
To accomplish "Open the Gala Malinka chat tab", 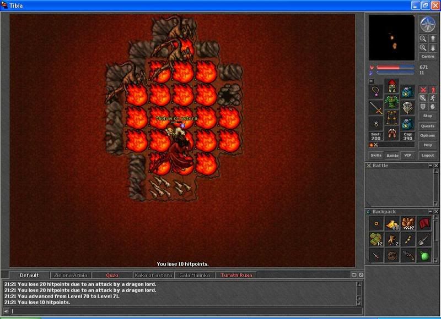I will 195,275.
